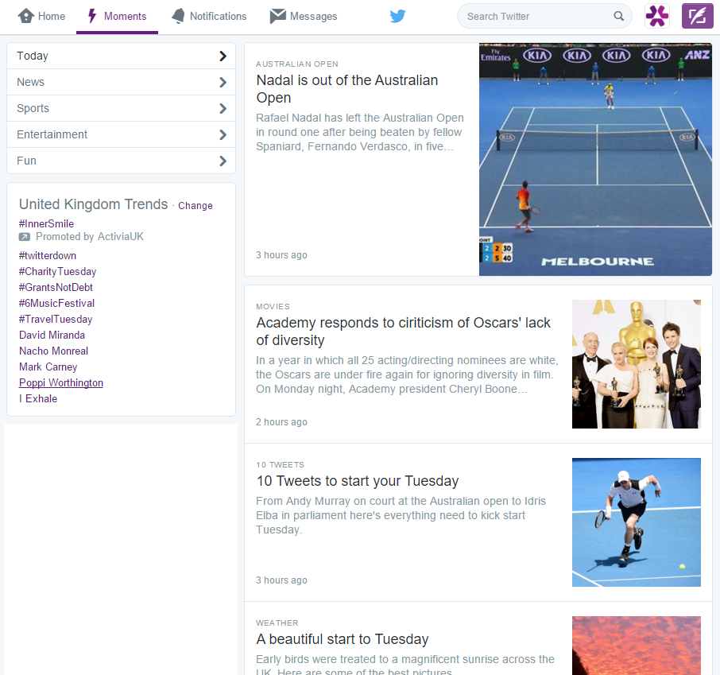
Task: Click the Andy Murray and Idris Elba description
Action: (x=401, y=515)
